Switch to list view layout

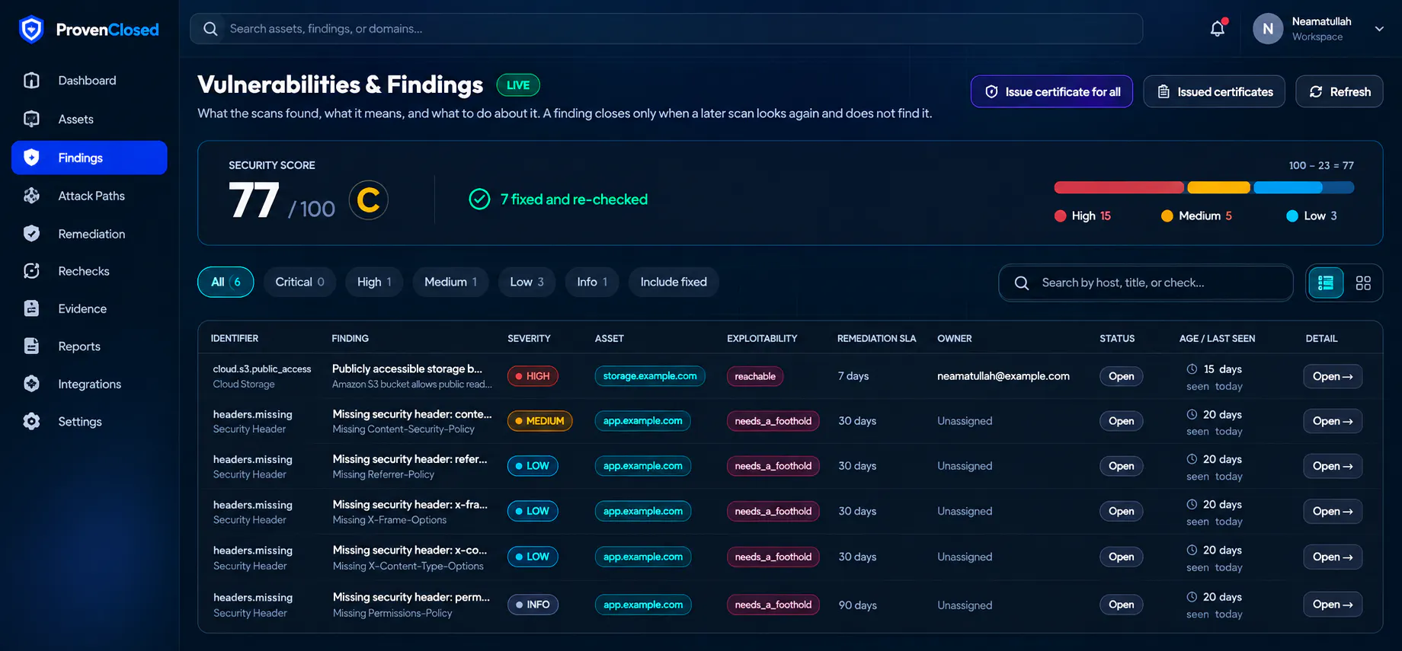click(x=1326, y=283)
